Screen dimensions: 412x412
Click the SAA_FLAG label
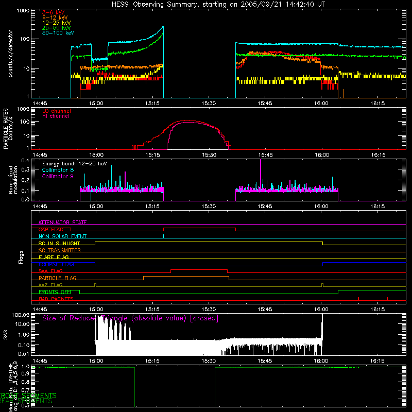pos(50,271)
